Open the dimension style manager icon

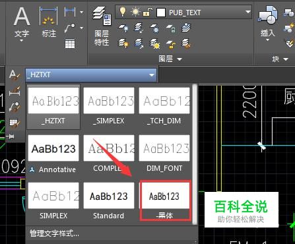coord(15,91)
